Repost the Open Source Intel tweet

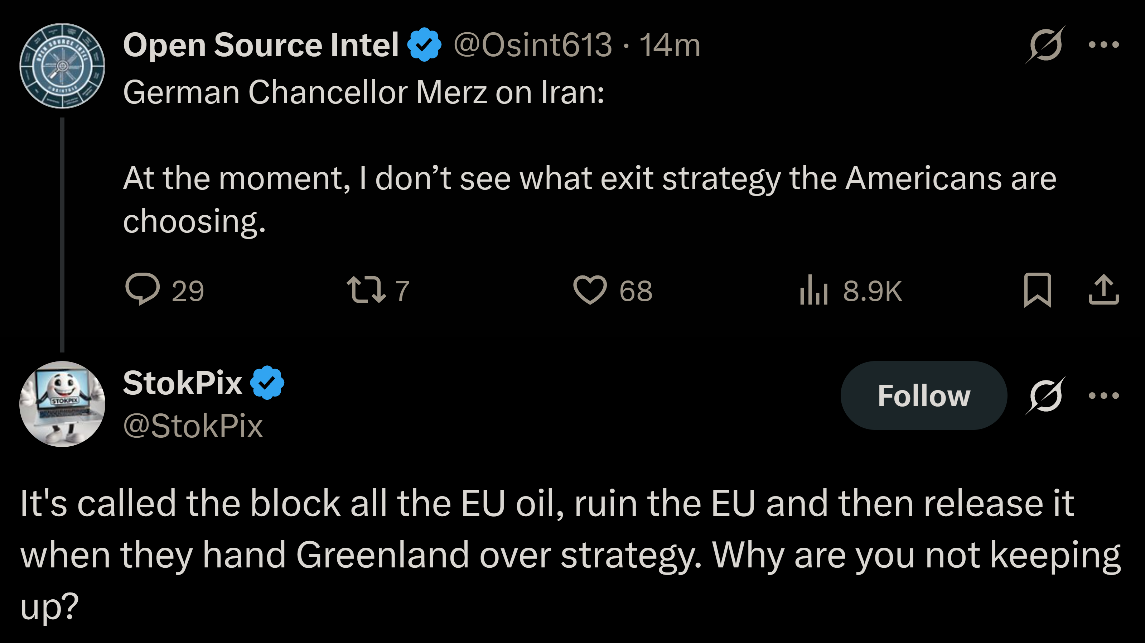coord(366,289)
